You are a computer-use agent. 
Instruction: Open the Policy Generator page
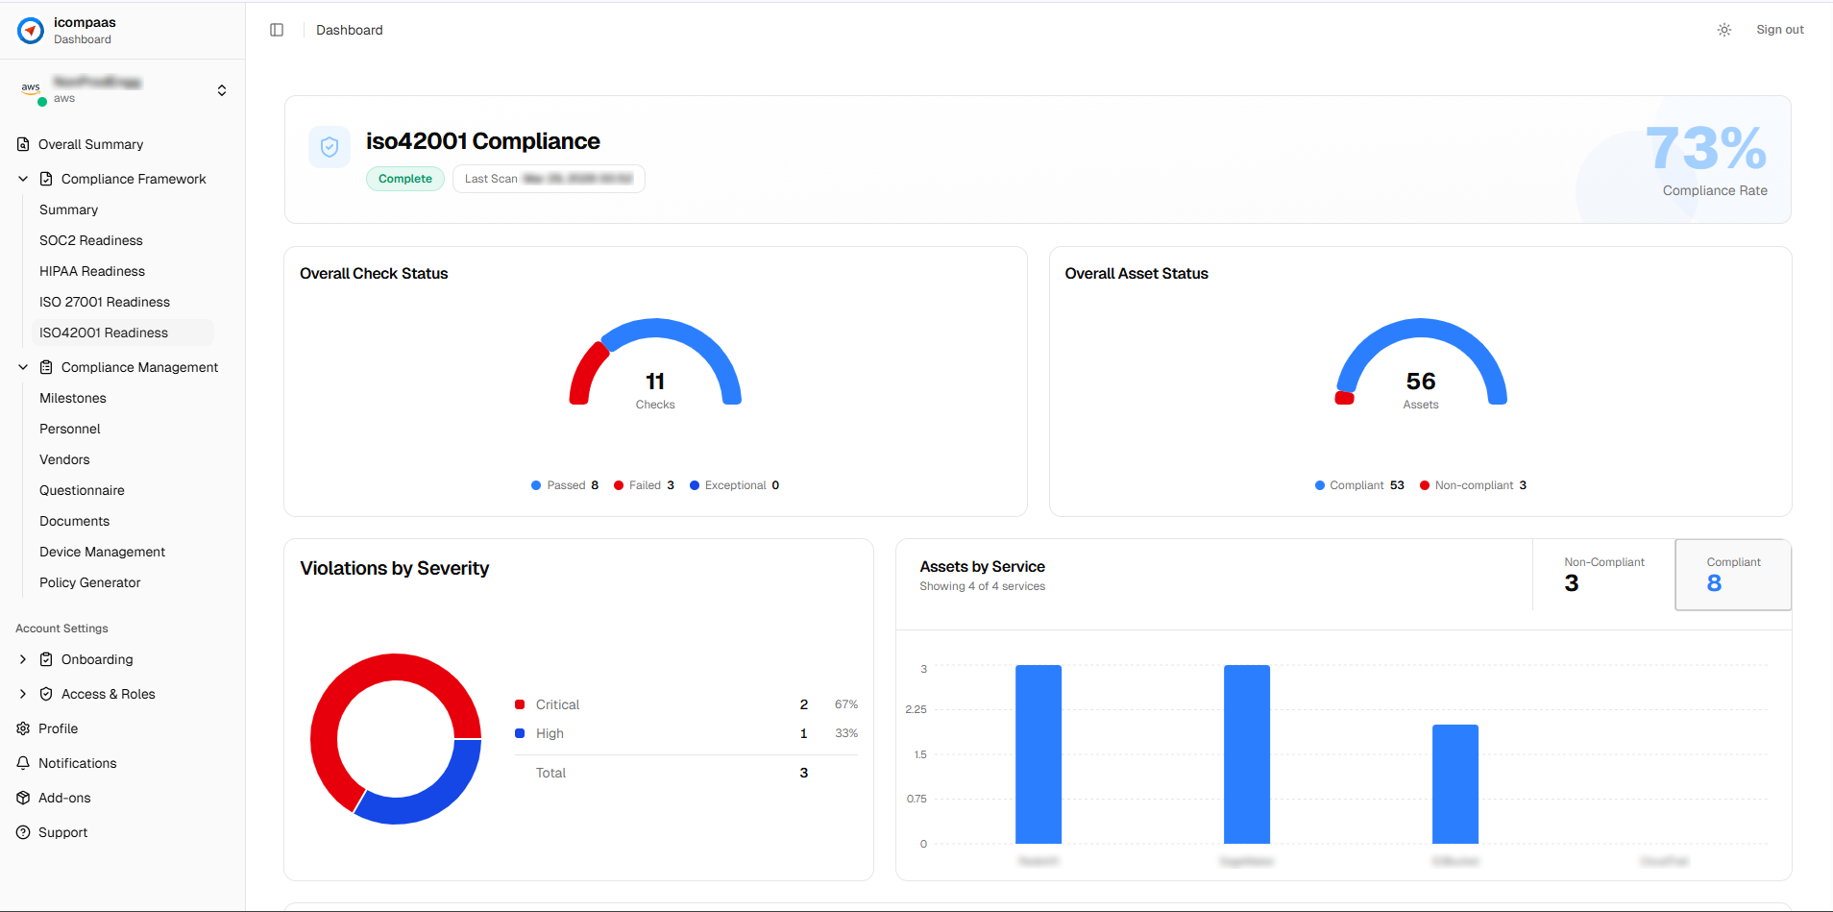[x=90, y=582]
